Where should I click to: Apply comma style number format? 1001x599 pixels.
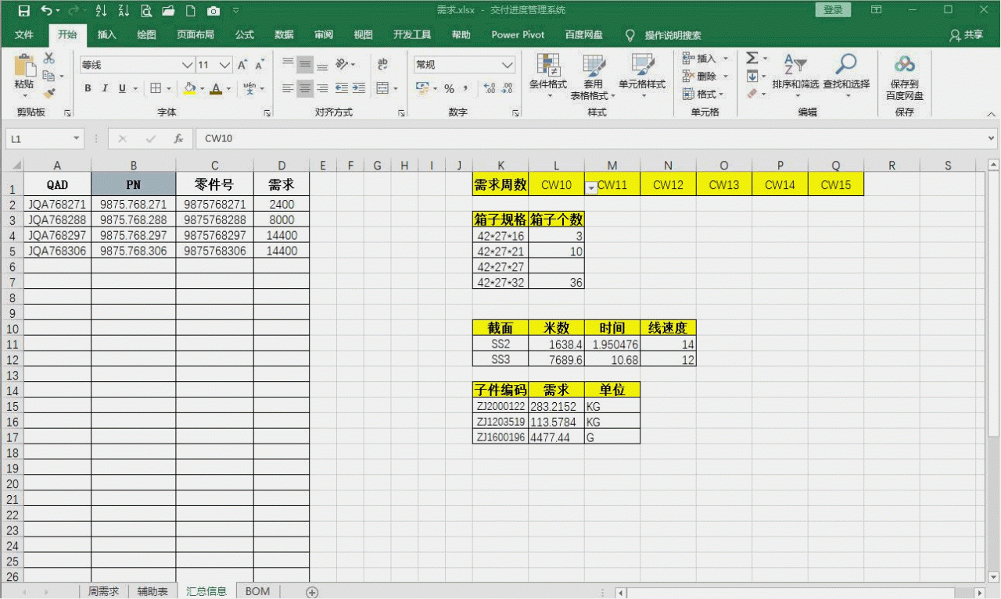point(465,88)
